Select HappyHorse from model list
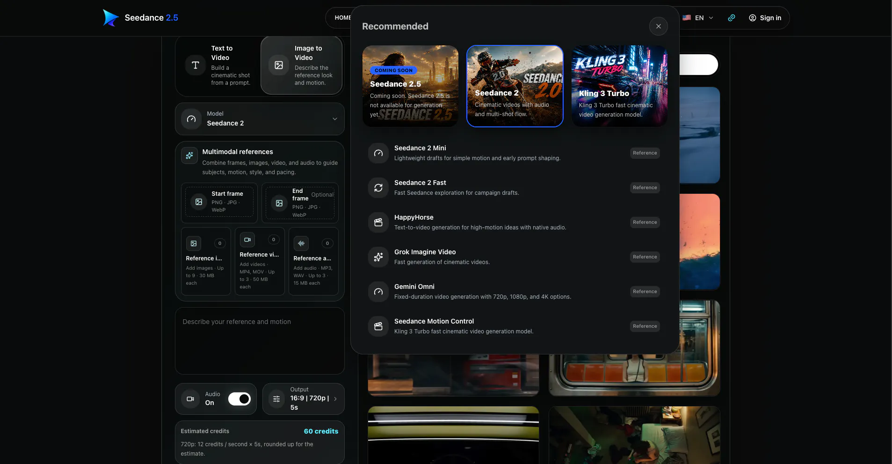The height and width of the screenshot is (464, 892). [x=515, y=222]
